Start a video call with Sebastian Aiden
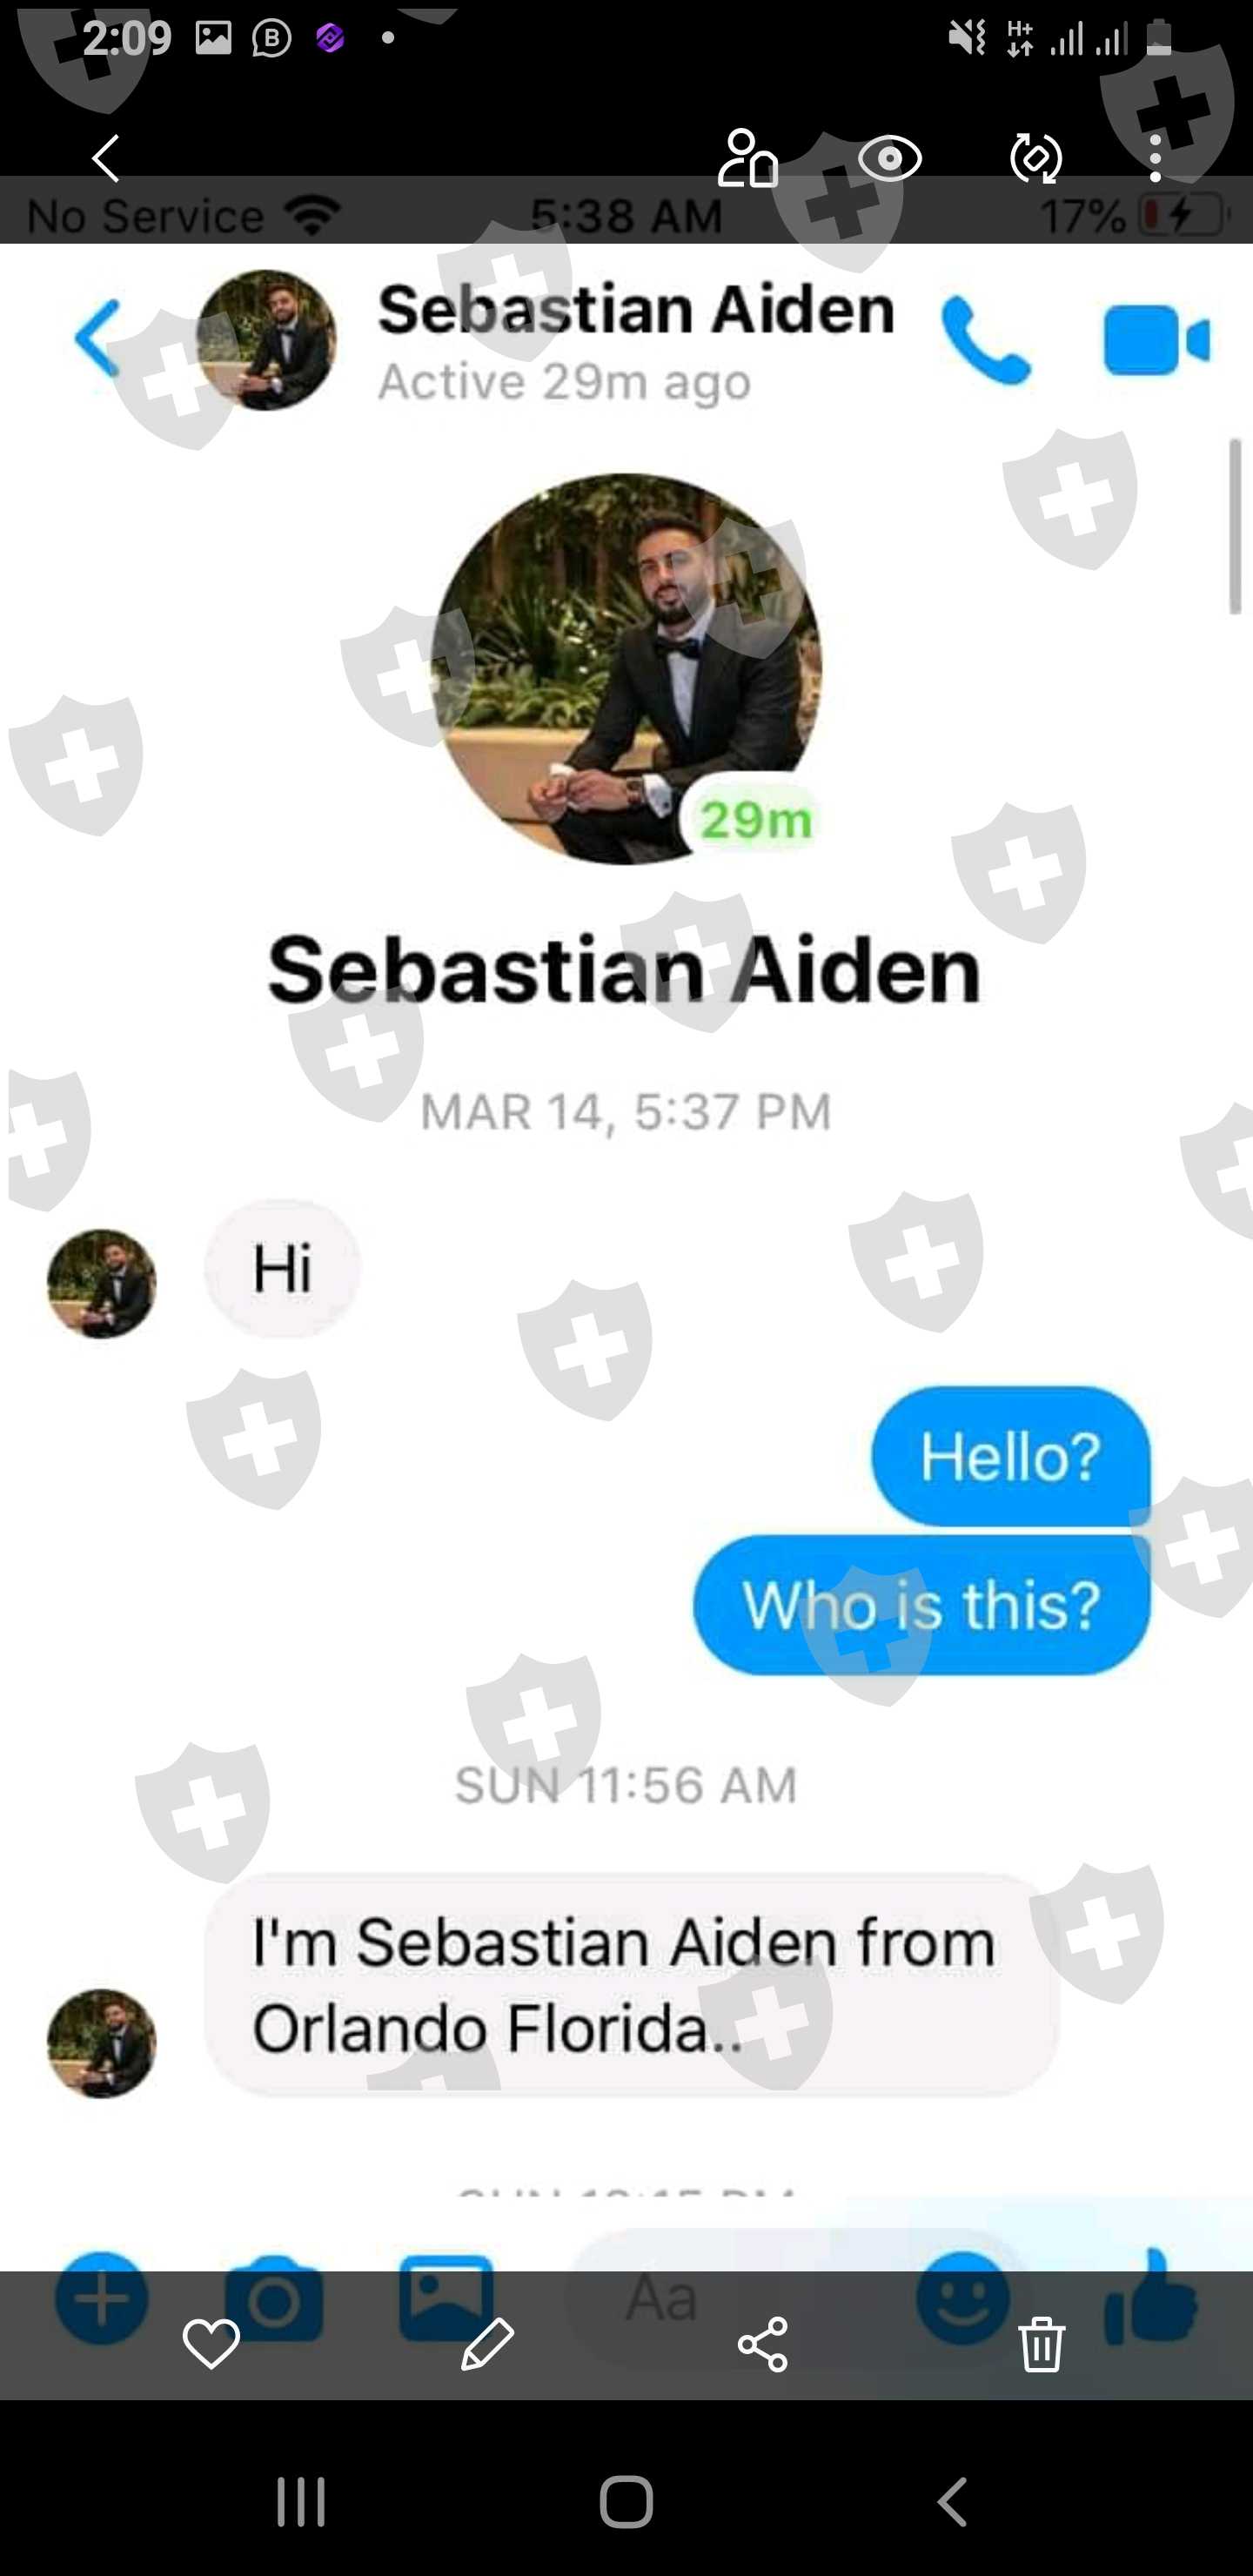This screenshot has width=1253, height=2576. coord(1157,340)
